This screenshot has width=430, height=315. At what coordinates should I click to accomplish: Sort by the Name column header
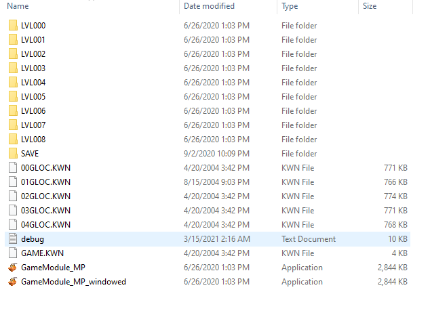click(18, 6)
